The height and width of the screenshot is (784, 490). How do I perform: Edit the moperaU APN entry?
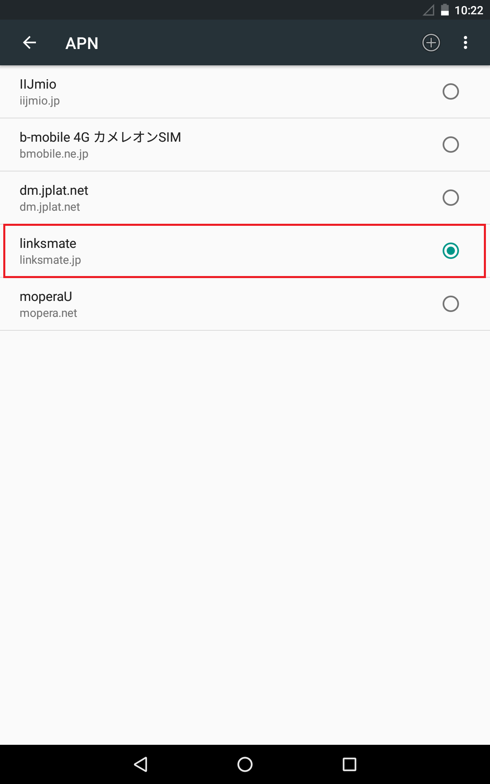coord(163,304)
